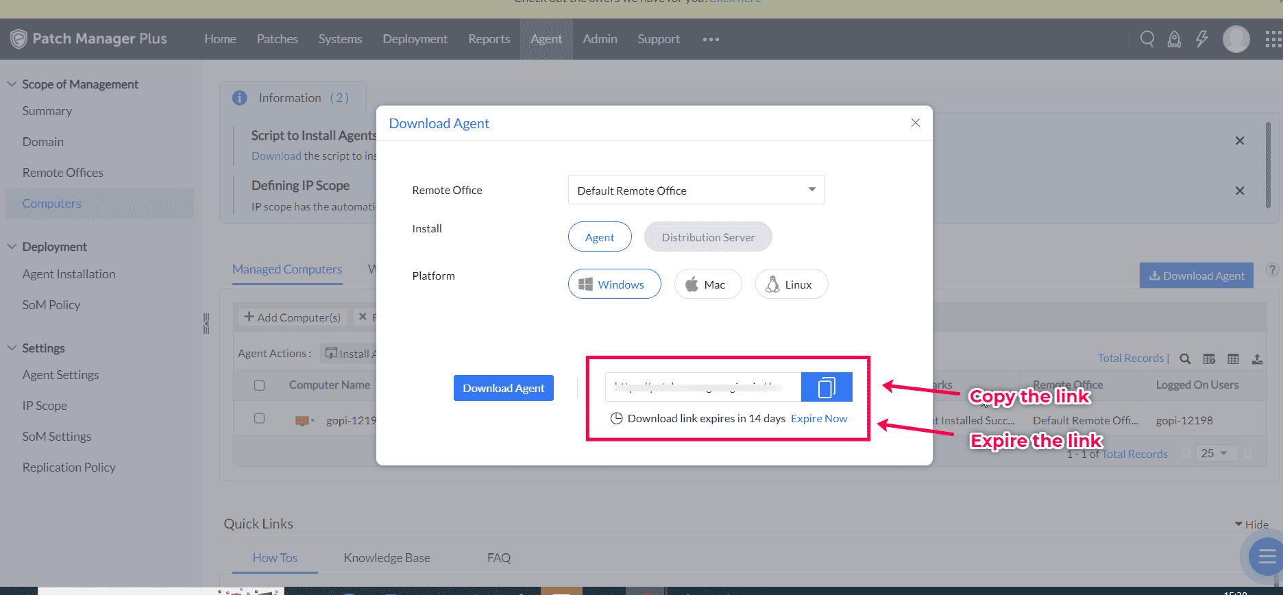Image resolution: width=1283 pixels, height=595 pixels.
Task: Click the help question mark icon
Action: [x=1272, y=269]
